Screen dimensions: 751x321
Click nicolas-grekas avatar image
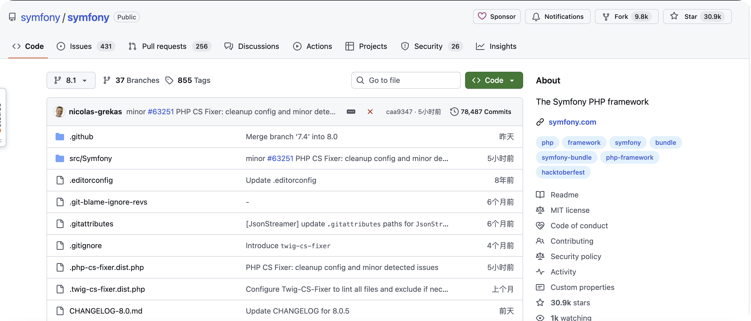point(60,112)
